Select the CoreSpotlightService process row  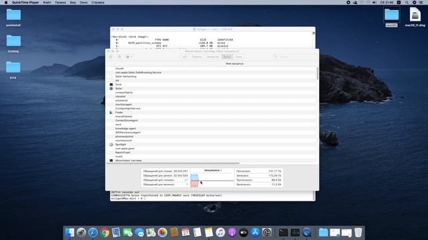pos(211,108)
